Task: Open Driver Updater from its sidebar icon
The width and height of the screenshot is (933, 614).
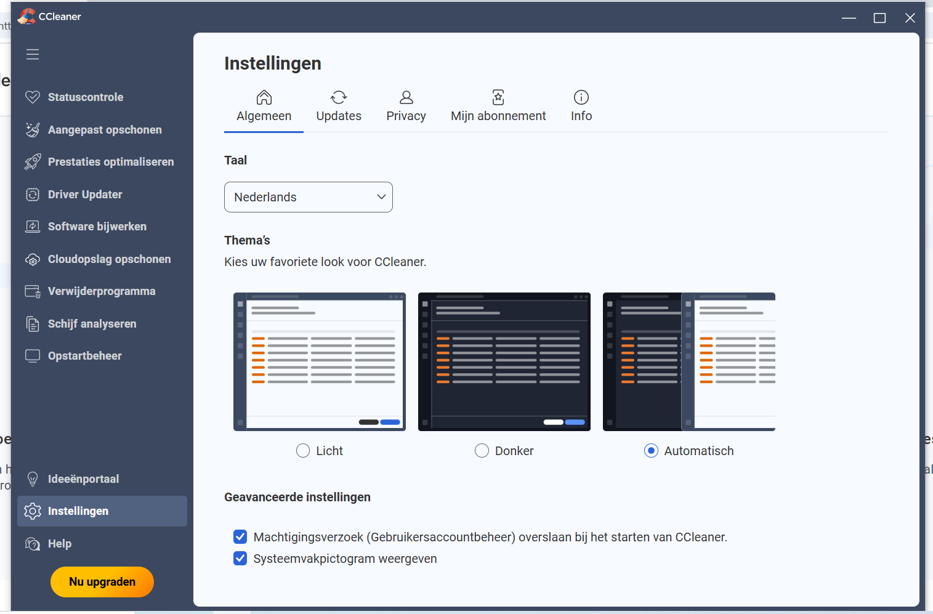Action: (33, 195)
